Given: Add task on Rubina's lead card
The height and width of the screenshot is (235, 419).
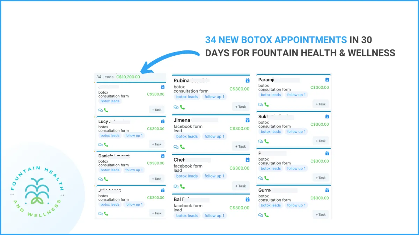Looking at the screenshot, I should 241,107.
